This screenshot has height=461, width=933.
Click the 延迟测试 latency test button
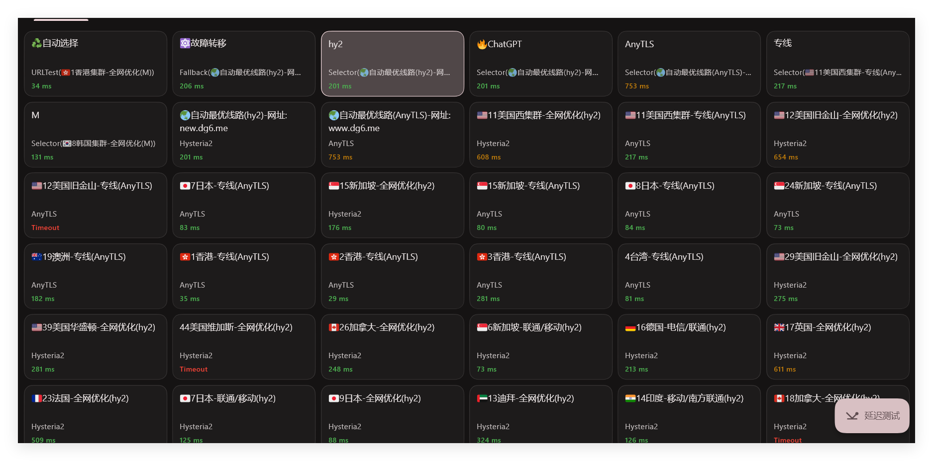coord(872,416)
